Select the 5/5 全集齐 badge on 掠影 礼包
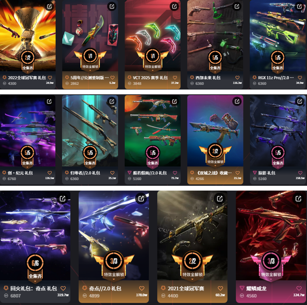The image size is (307, 305). pyautogui.click(x=278, y=156)
